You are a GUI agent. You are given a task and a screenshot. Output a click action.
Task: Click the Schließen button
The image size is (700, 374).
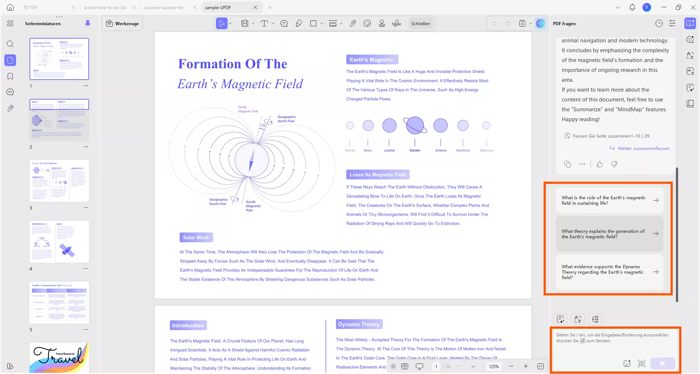point(421,23)
